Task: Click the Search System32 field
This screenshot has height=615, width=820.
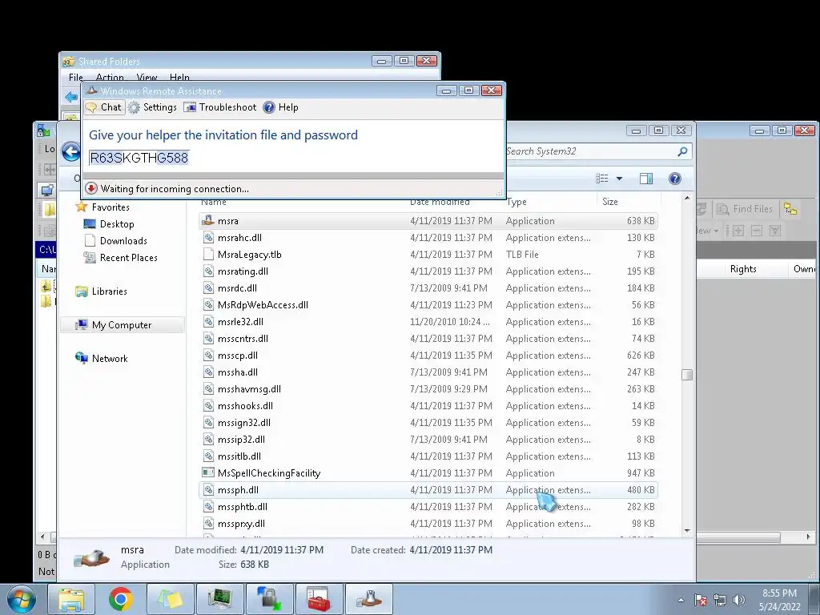Action: 590,151
